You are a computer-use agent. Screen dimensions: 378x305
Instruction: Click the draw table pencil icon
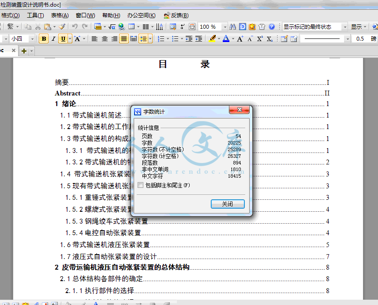pyautogui.click(x=284, y=38)
